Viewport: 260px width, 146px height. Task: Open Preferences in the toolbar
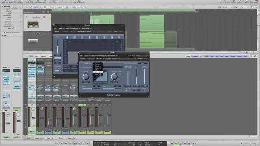click(13, 2)
